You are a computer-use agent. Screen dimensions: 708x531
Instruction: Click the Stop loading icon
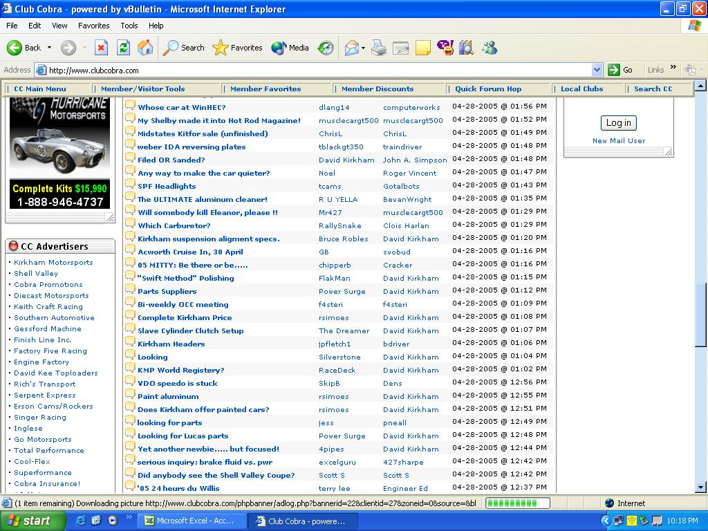[101, 48]
